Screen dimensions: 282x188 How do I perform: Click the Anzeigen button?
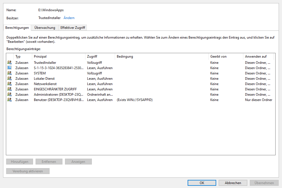tap(78, 161)
